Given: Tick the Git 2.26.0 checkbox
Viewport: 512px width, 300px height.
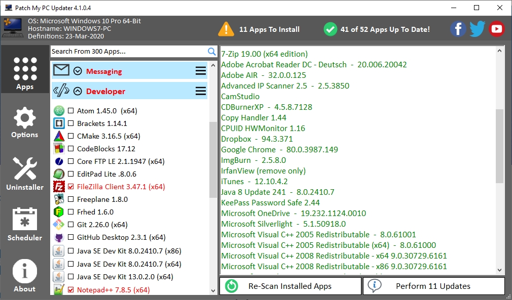Looking at the screenshot, I should [x=71, y=225].
